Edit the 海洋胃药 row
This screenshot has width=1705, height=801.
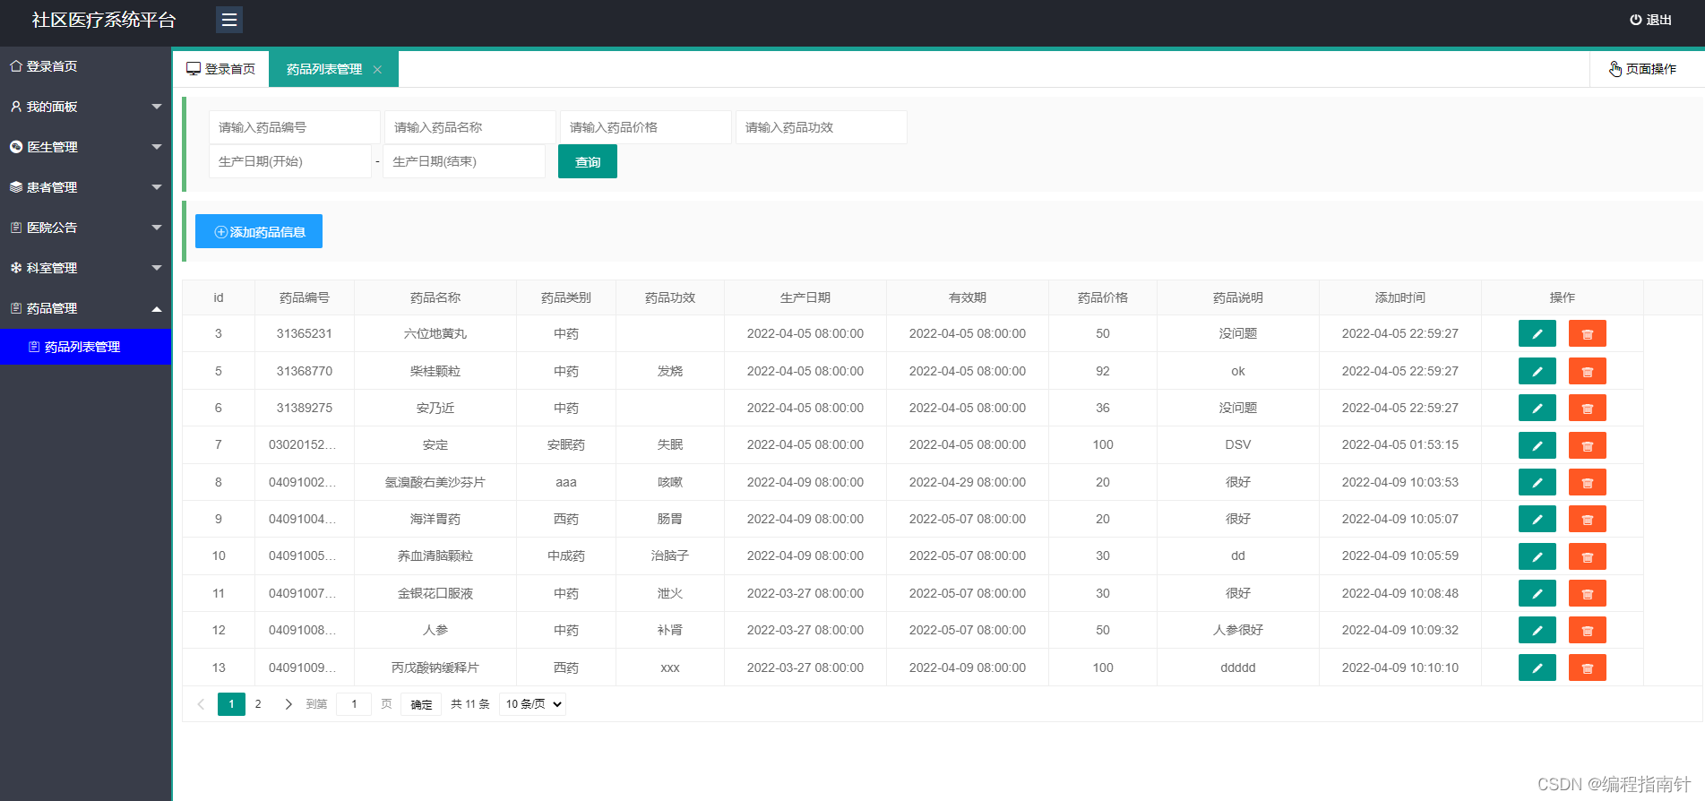1537,519
